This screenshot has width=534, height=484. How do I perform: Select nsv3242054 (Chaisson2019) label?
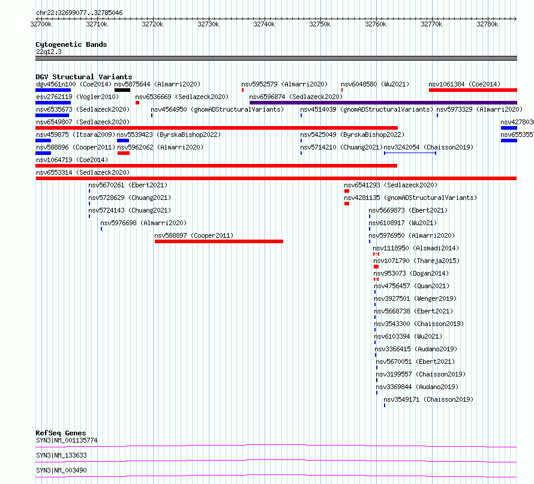tap(428, 147)
